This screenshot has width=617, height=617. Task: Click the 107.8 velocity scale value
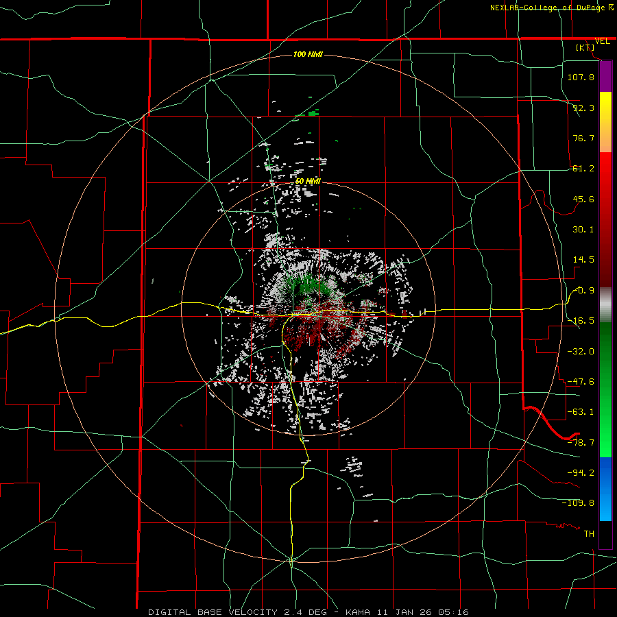pyautogui.click(x=581, y=77)
